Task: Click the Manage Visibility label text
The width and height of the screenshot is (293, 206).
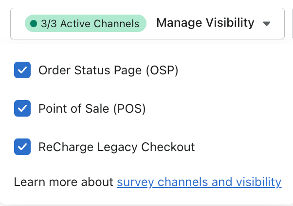Action: click(205, 23)
